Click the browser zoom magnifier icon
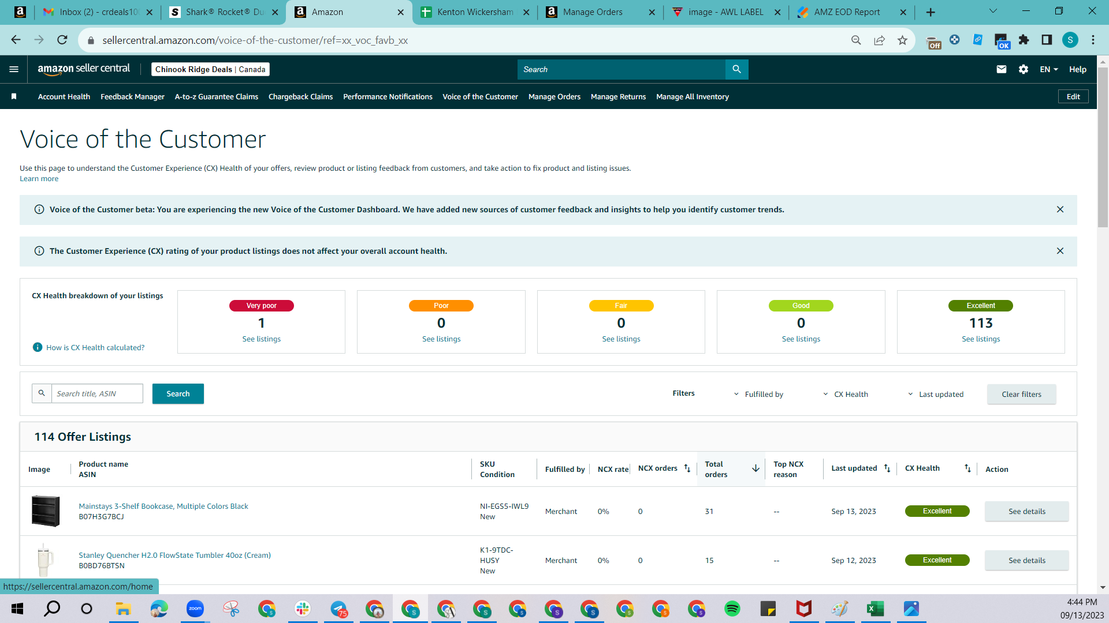This screenshot has height=623, width=1109. coord(856,40)
